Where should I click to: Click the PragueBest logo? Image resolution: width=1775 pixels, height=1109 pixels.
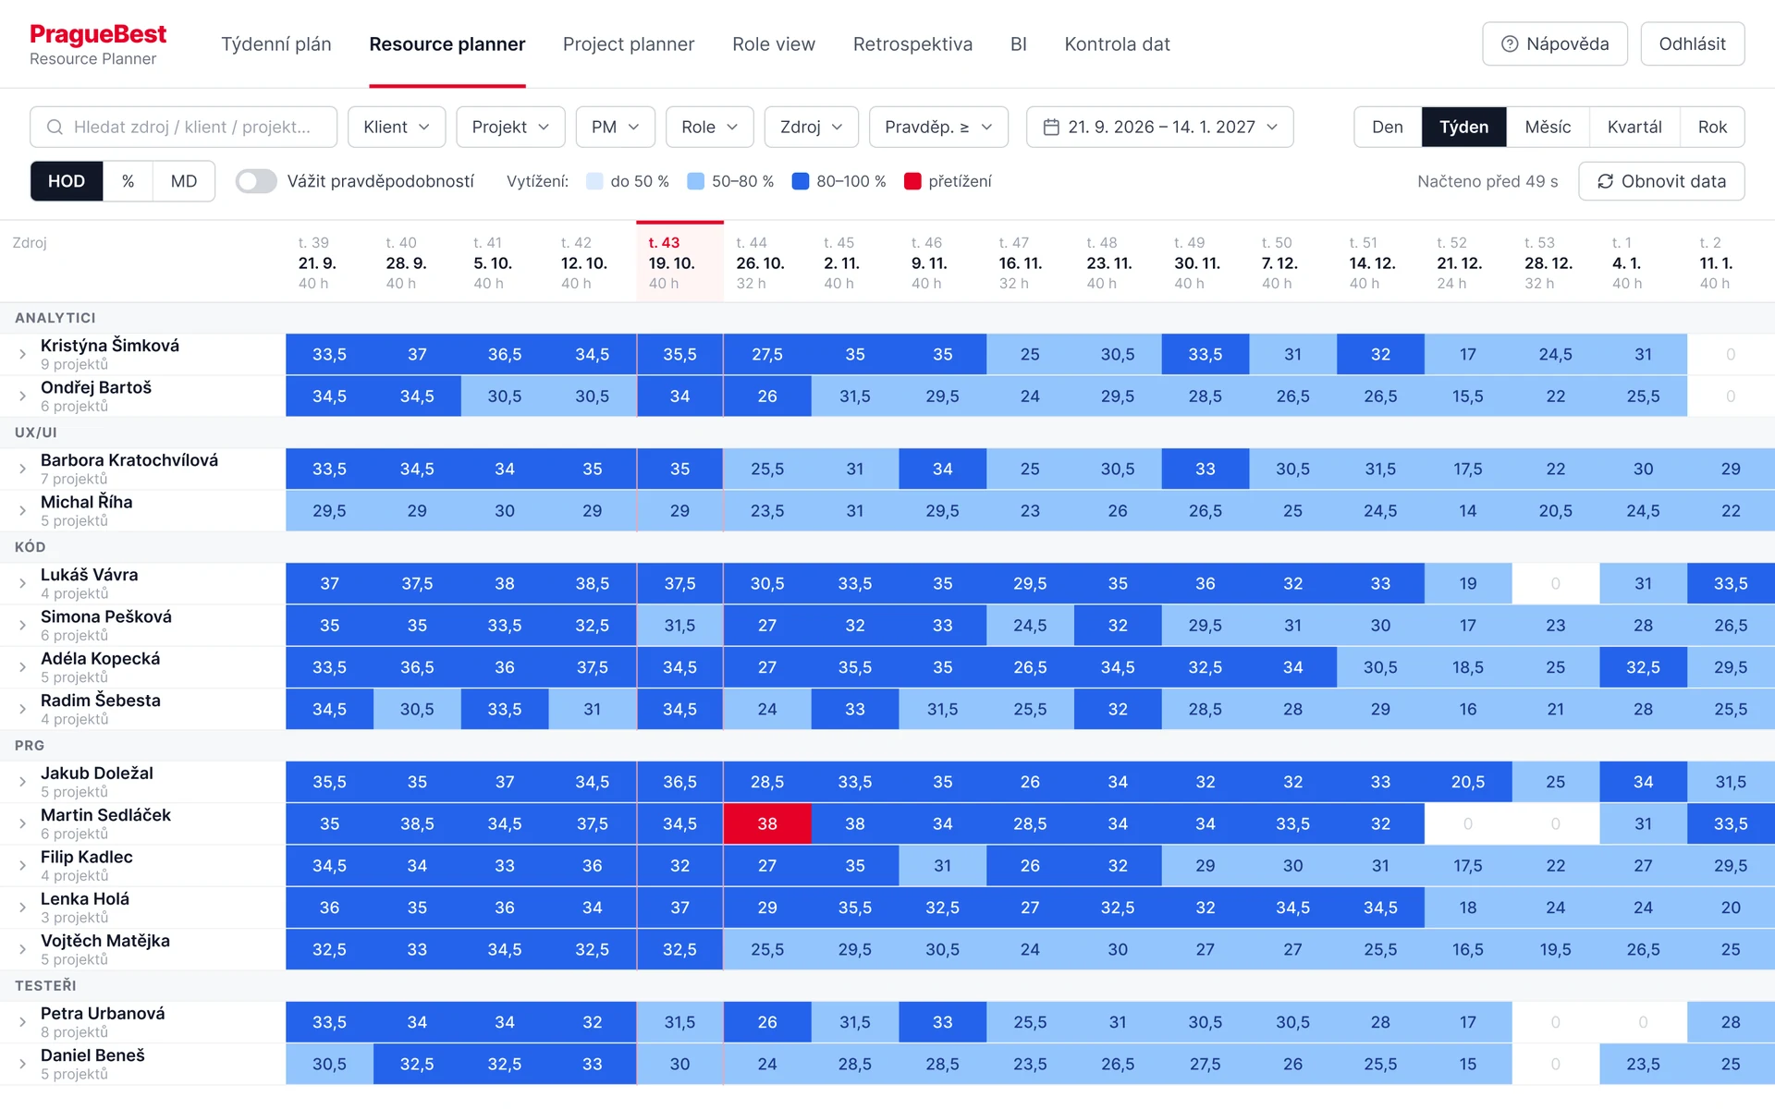[98, 34]
